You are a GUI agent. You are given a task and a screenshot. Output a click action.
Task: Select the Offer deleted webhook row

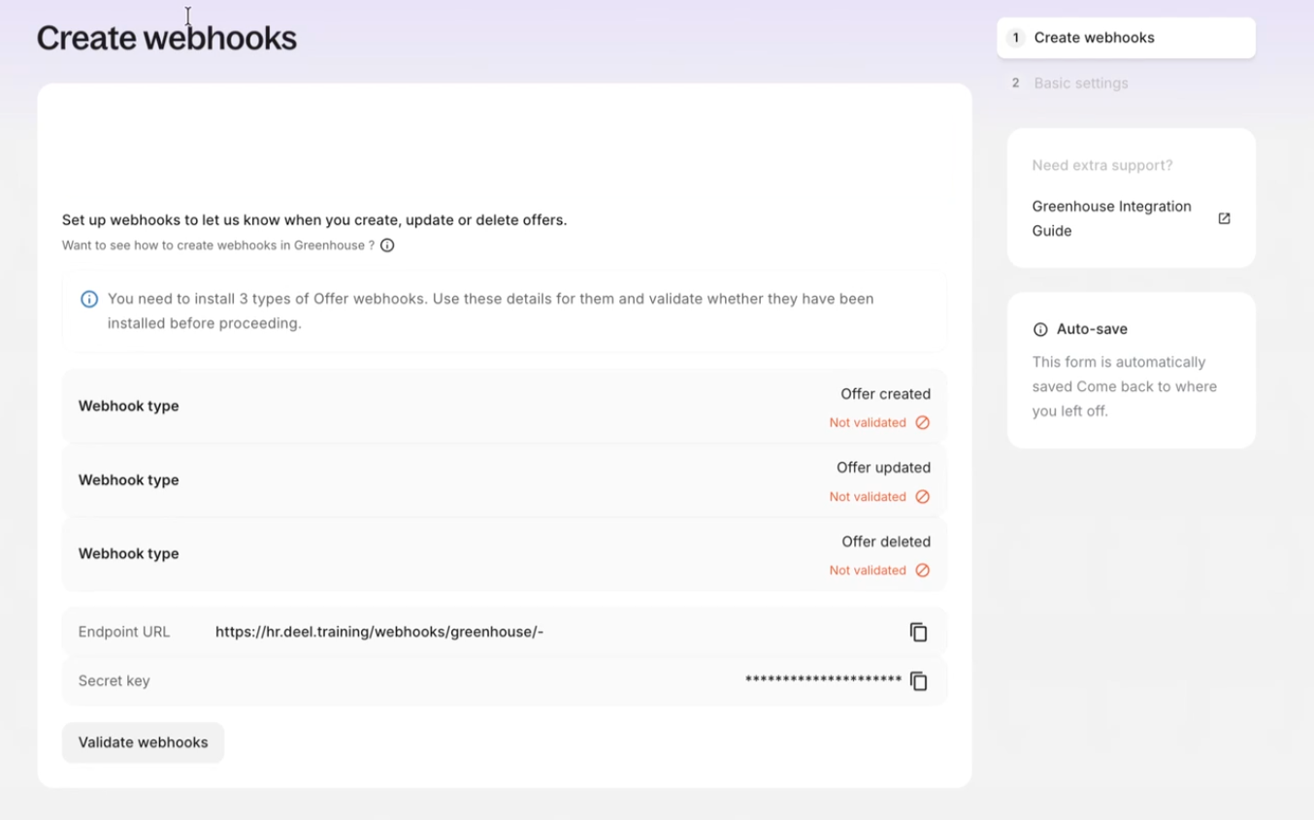504,554
